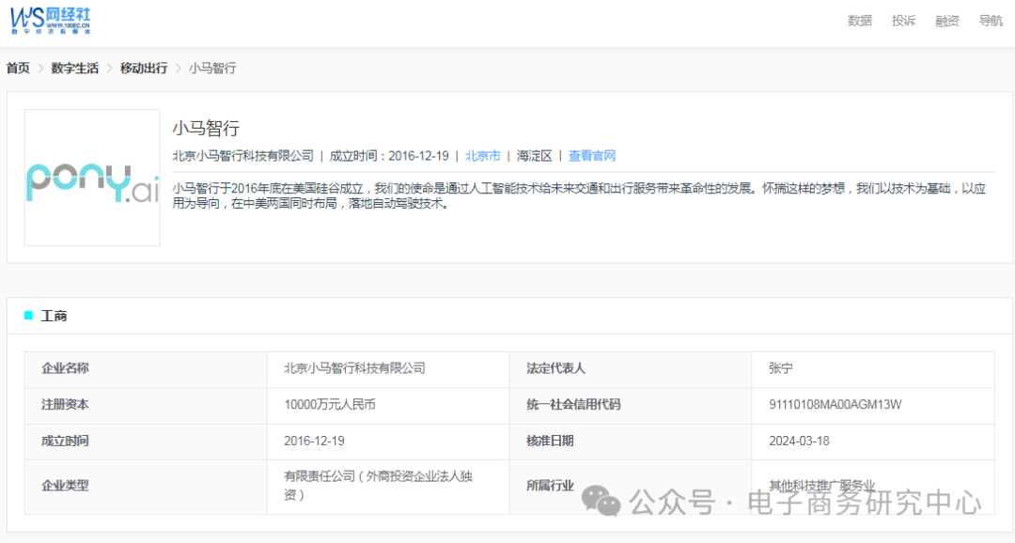Click the 企业名称 label cell
The height and width of the screenshot is (543, 1015).
146,369
